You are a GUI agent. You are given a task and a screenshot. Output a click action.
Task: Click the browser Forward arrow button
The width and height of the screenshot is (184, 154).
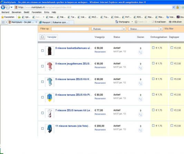pos(8,7)
